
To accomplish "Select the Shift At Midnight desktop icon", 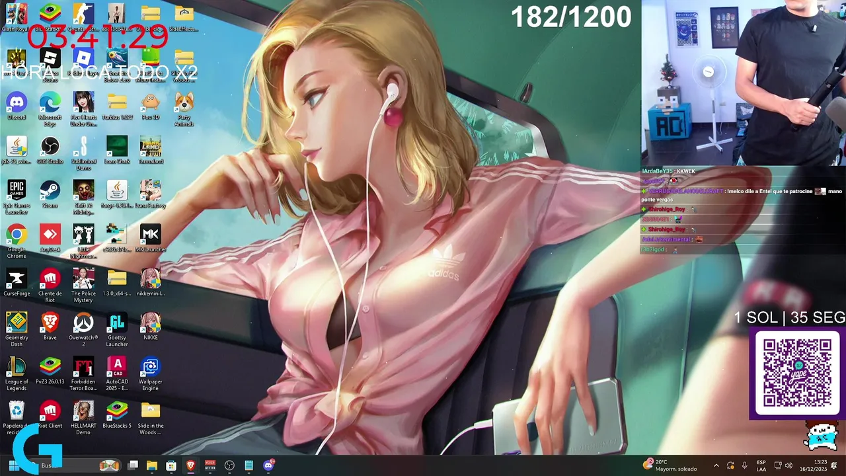I will click(x=83, y=198).
